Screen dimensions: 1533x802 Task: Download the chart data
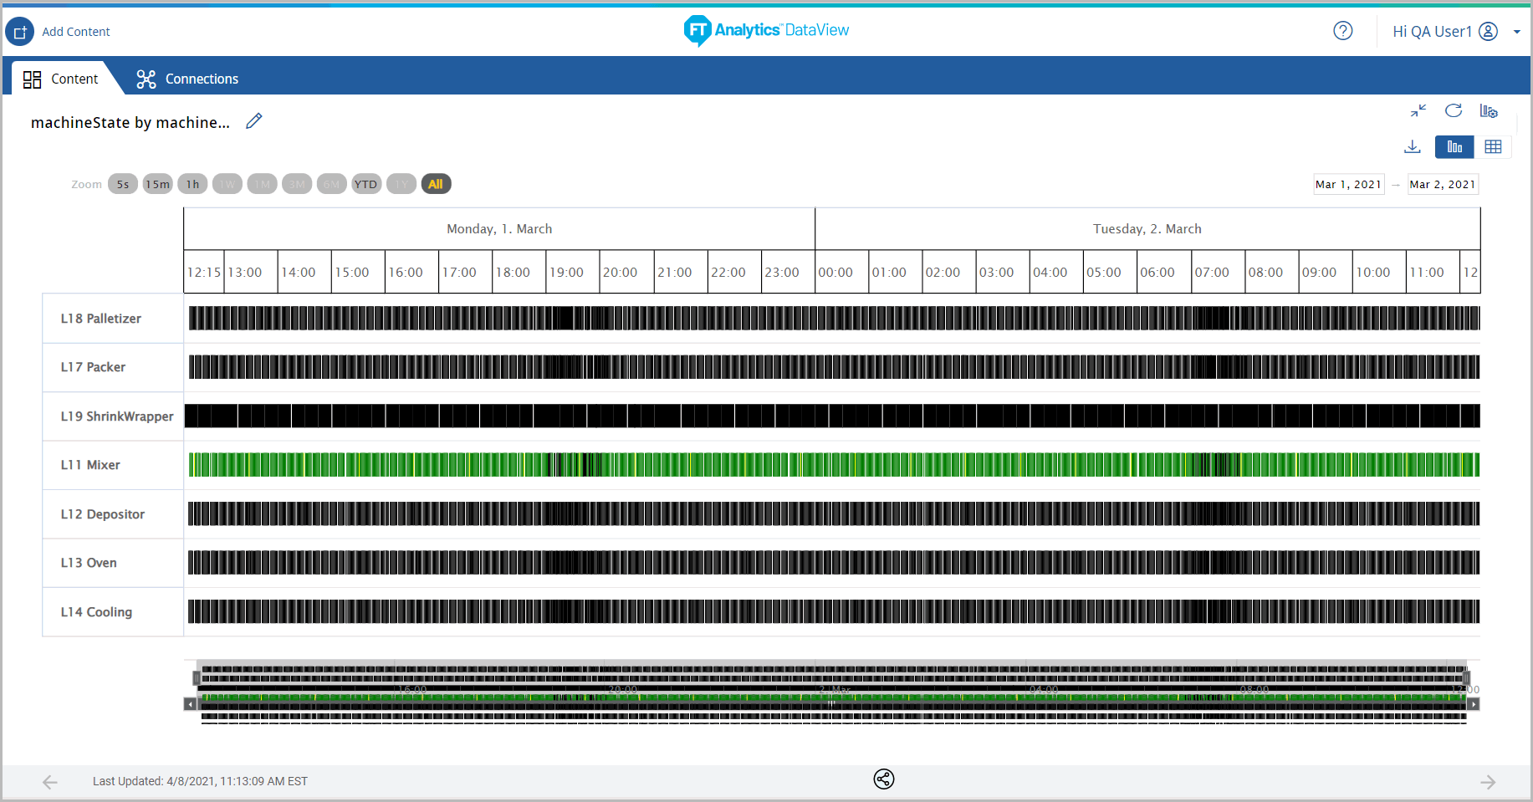(x=1413, y=146)
